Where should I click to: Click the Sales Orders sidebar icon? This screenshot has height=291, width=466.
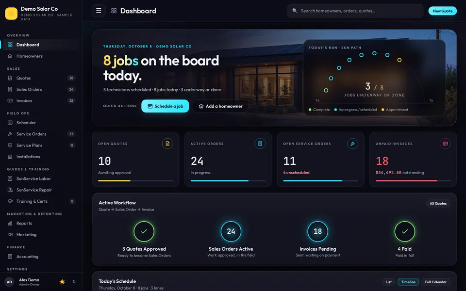(10, 89)
